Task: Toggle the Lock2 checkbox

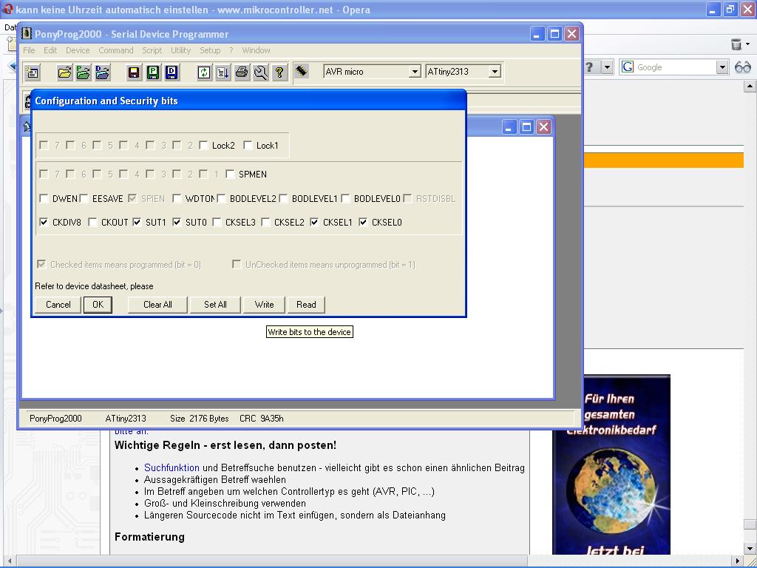Action: pyautogui.click(x=203, y=145)
